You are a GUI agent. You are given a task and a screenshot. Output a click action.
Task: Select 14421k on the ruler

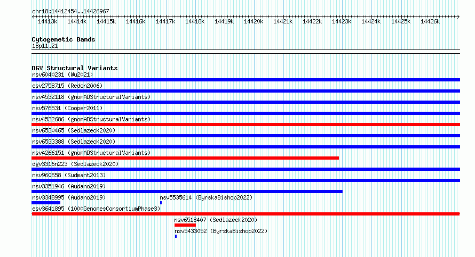click(283, 21)
